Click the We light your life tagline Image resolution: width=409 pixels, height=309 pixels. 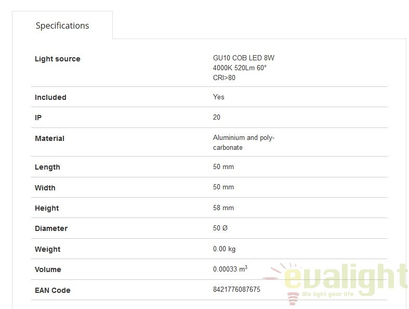tap(327, 294)
